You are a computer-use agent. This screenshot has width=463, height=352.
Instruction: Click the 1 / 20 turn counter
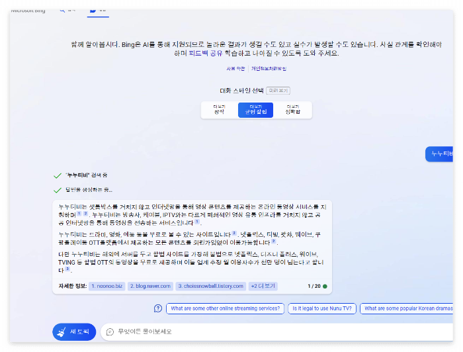click(x=314, y=286)
